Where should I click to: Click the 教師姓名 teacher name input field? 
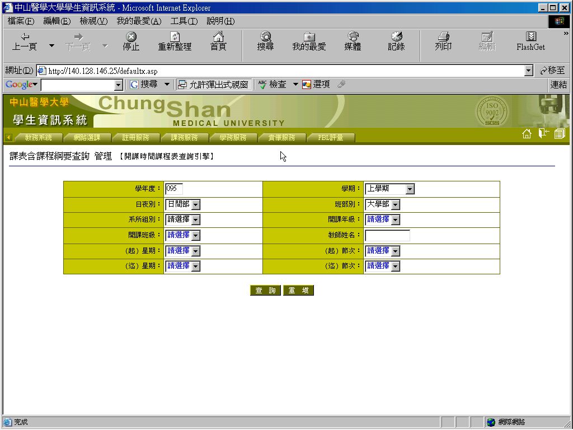click(x=387, y=236)
